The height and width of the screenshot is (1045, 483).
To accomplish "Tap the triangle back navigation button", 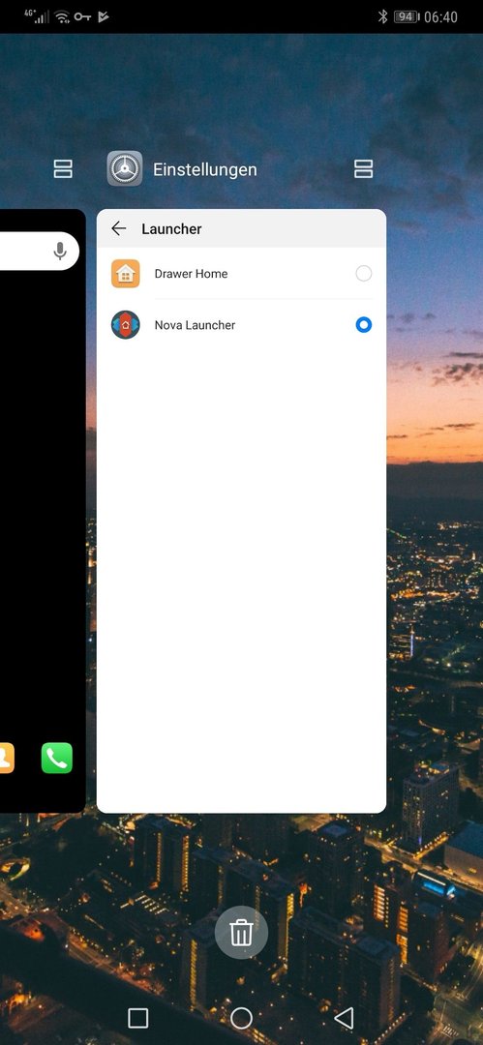I will [344, 1018].
